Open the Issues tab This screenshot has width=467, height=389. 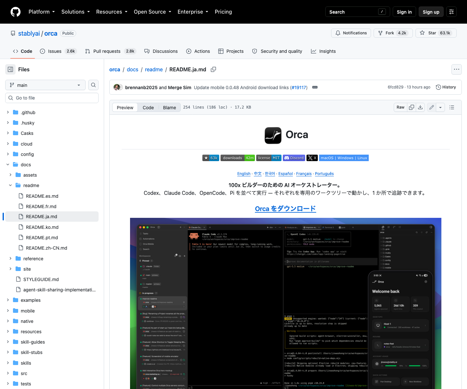coord(58,51)
